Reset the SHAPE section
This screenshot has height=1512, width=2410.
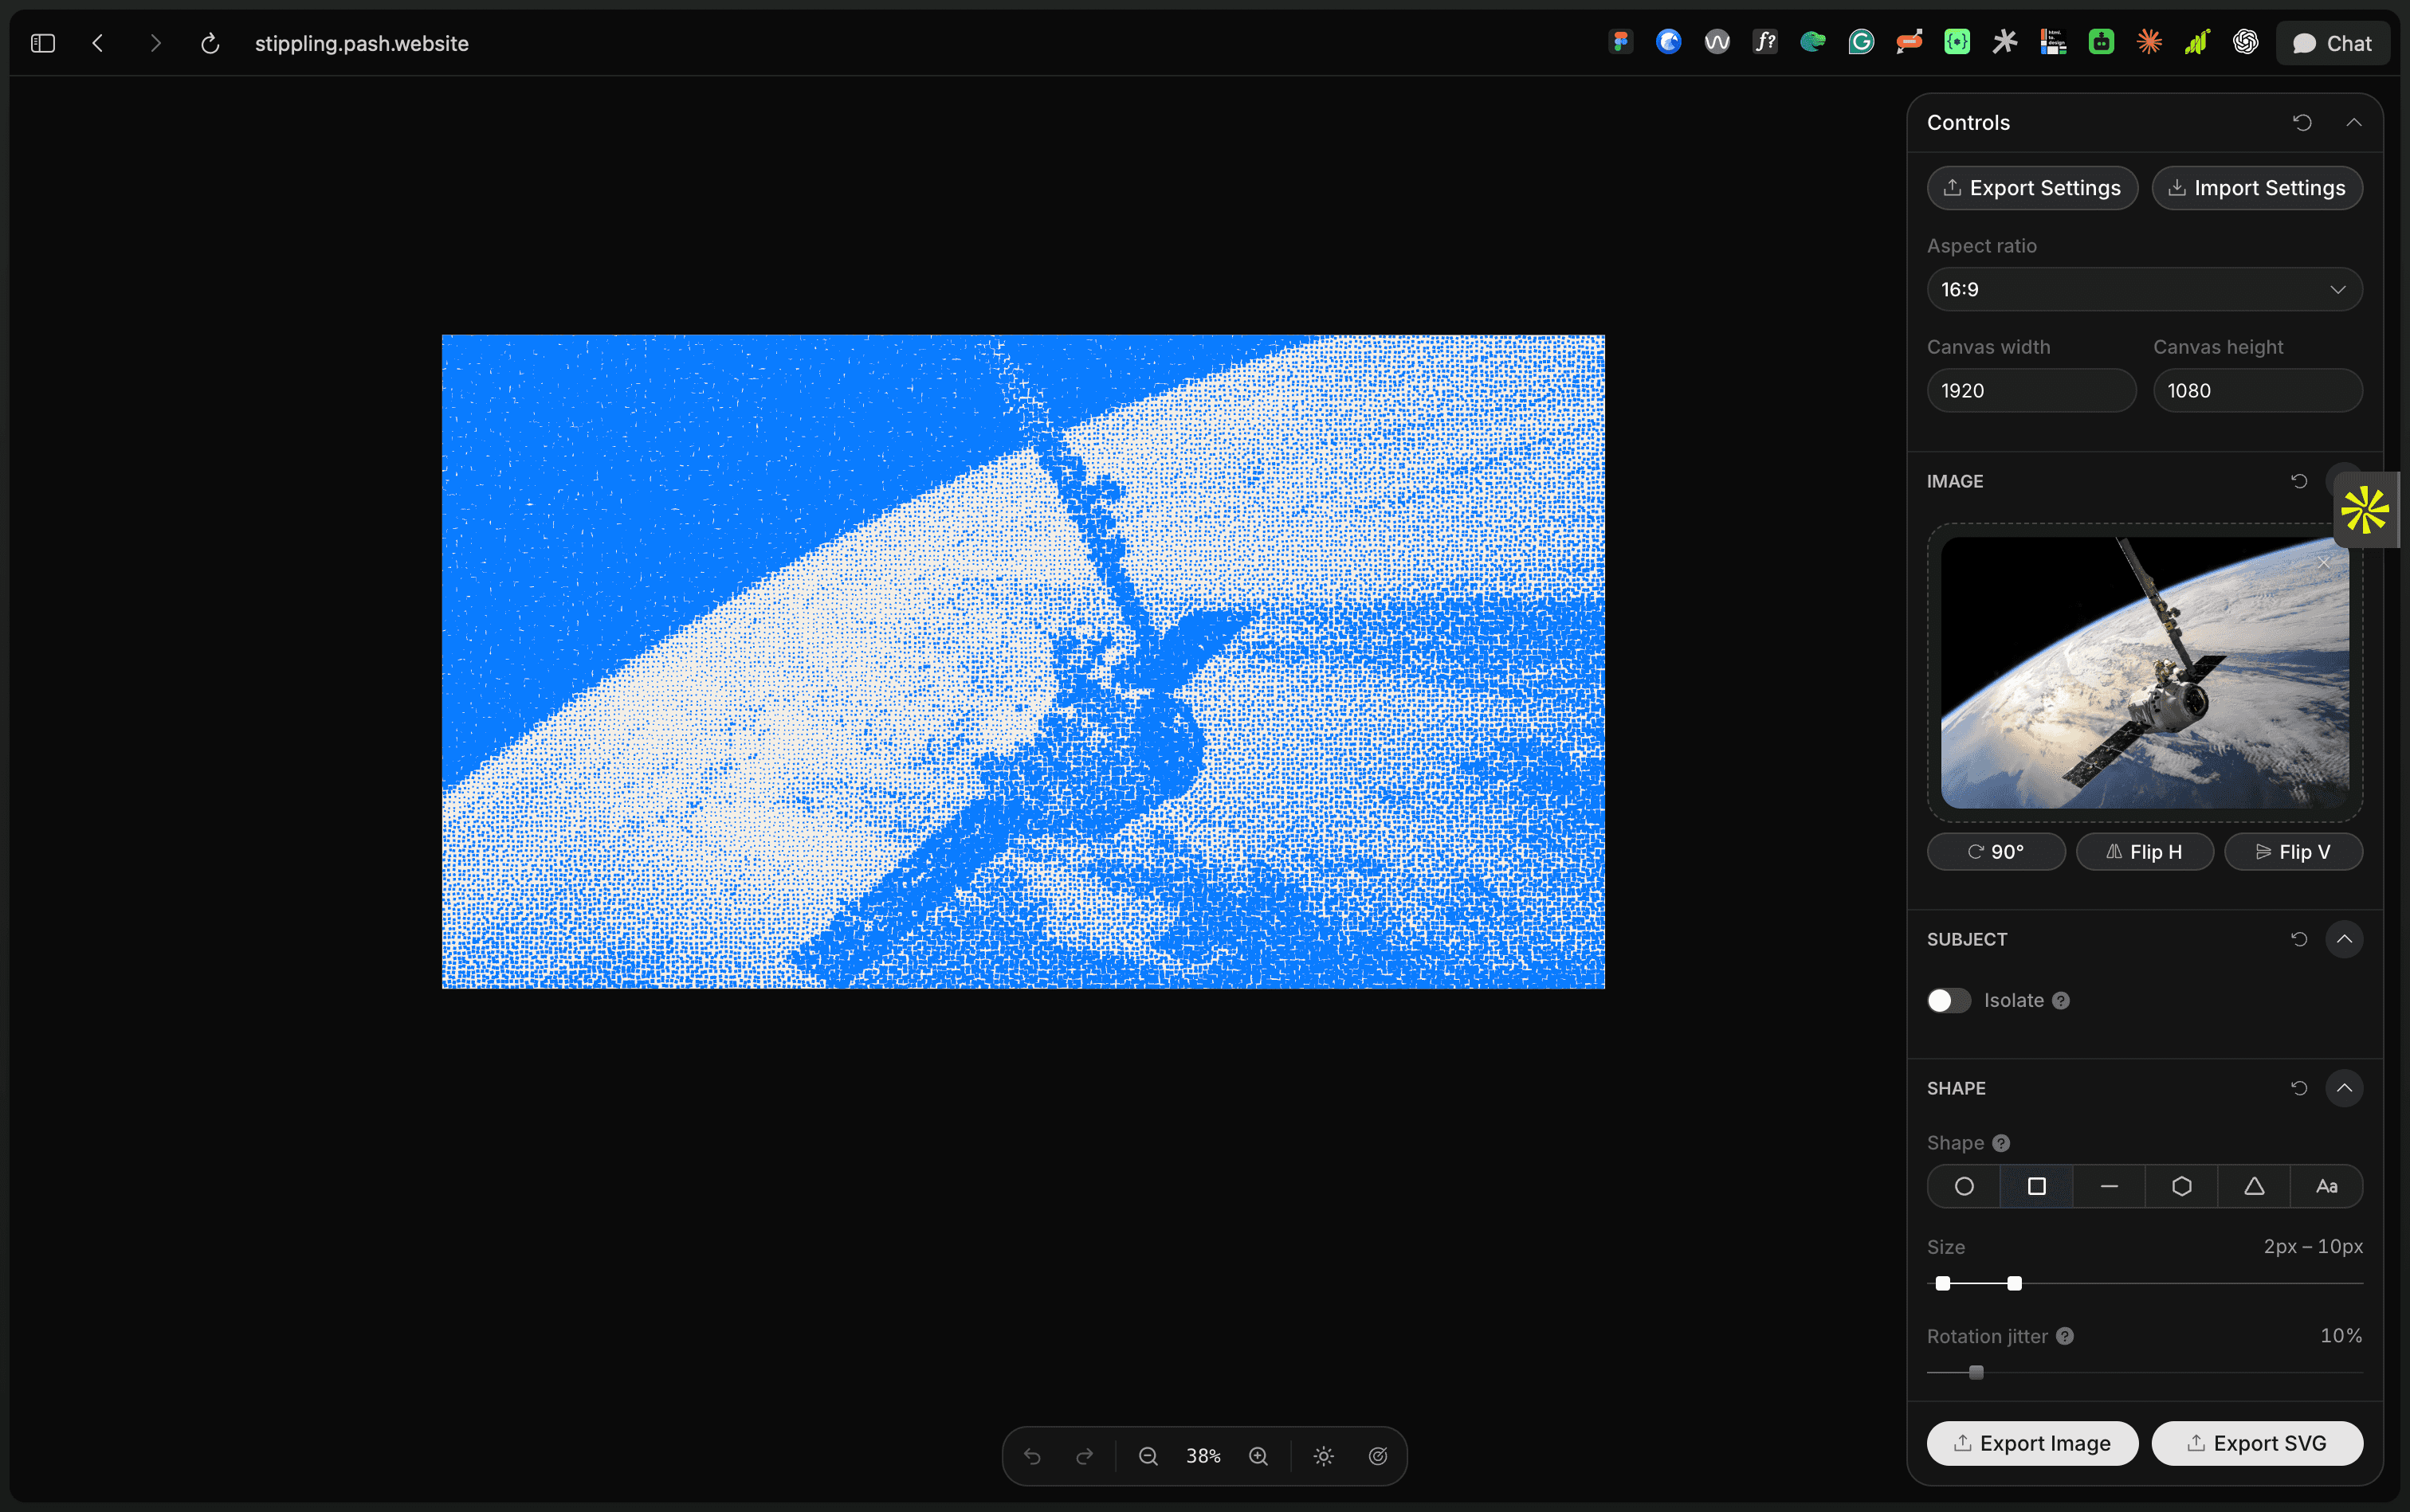pos(2299,1088)
